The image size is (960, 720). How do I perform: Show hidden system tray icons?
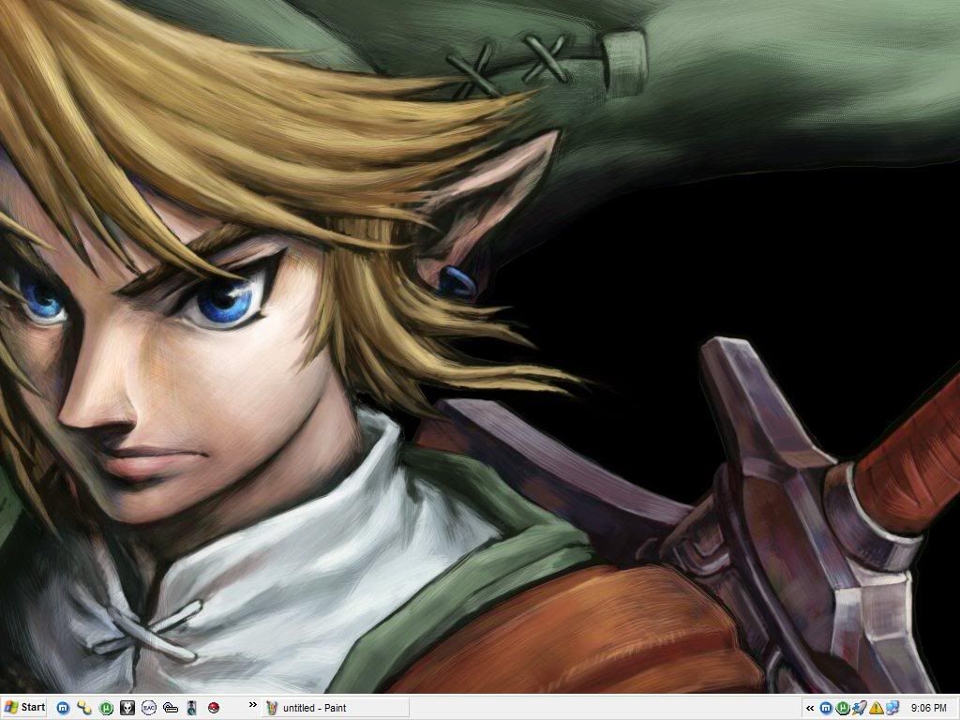click(810, 709)
